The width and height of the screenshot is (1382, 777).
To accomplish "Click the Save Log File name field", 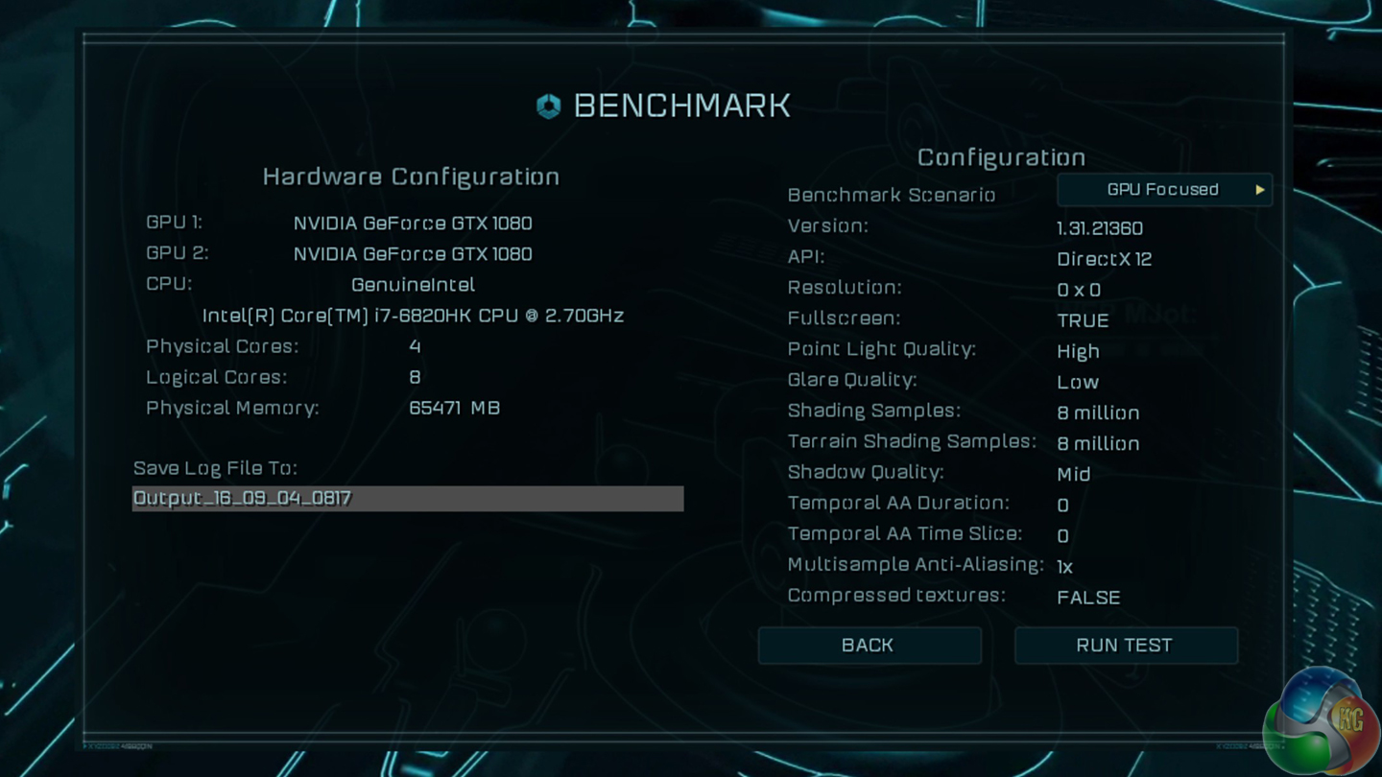I will (x=407, y=498).
